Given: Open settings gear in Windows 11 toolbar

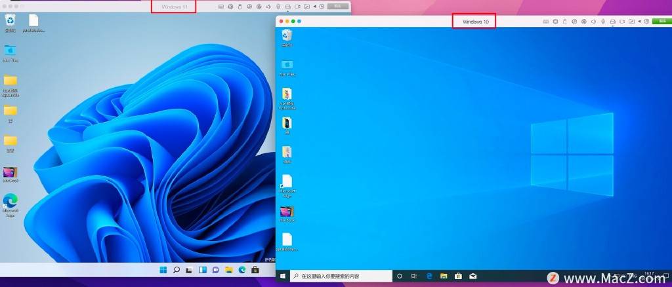Looking at the screenshot, I should (322, 7).
